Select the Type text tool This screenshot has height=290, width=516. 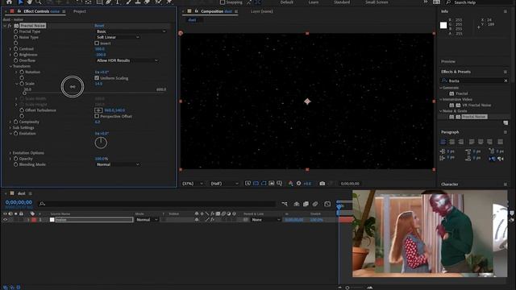pos(118,2)
